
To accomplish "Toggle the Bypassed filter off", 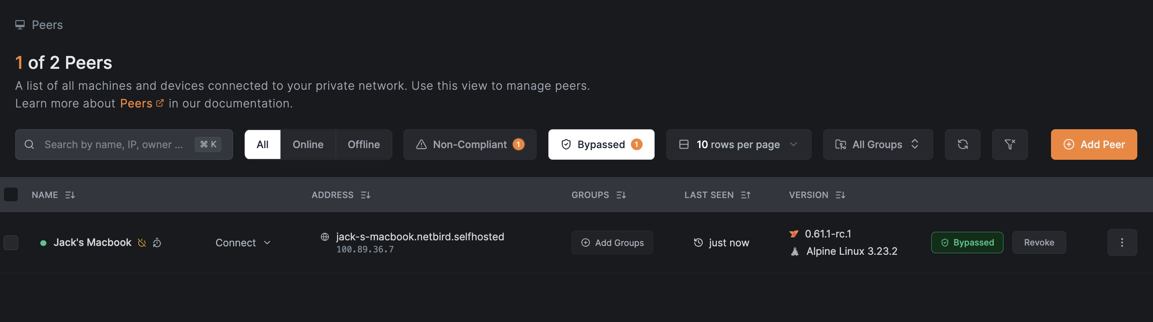I will (601, 144).
